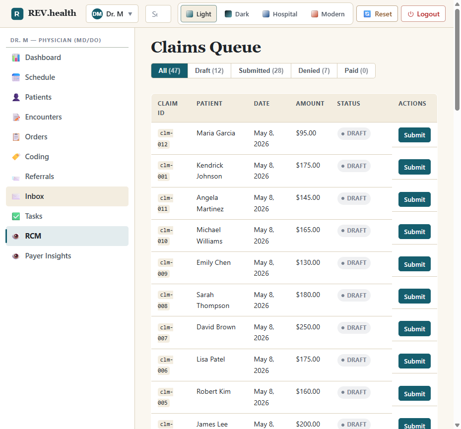Submit Michael Williams's claim clm-010
Viewport: 461px width, 429px height.
pos(414,232)
